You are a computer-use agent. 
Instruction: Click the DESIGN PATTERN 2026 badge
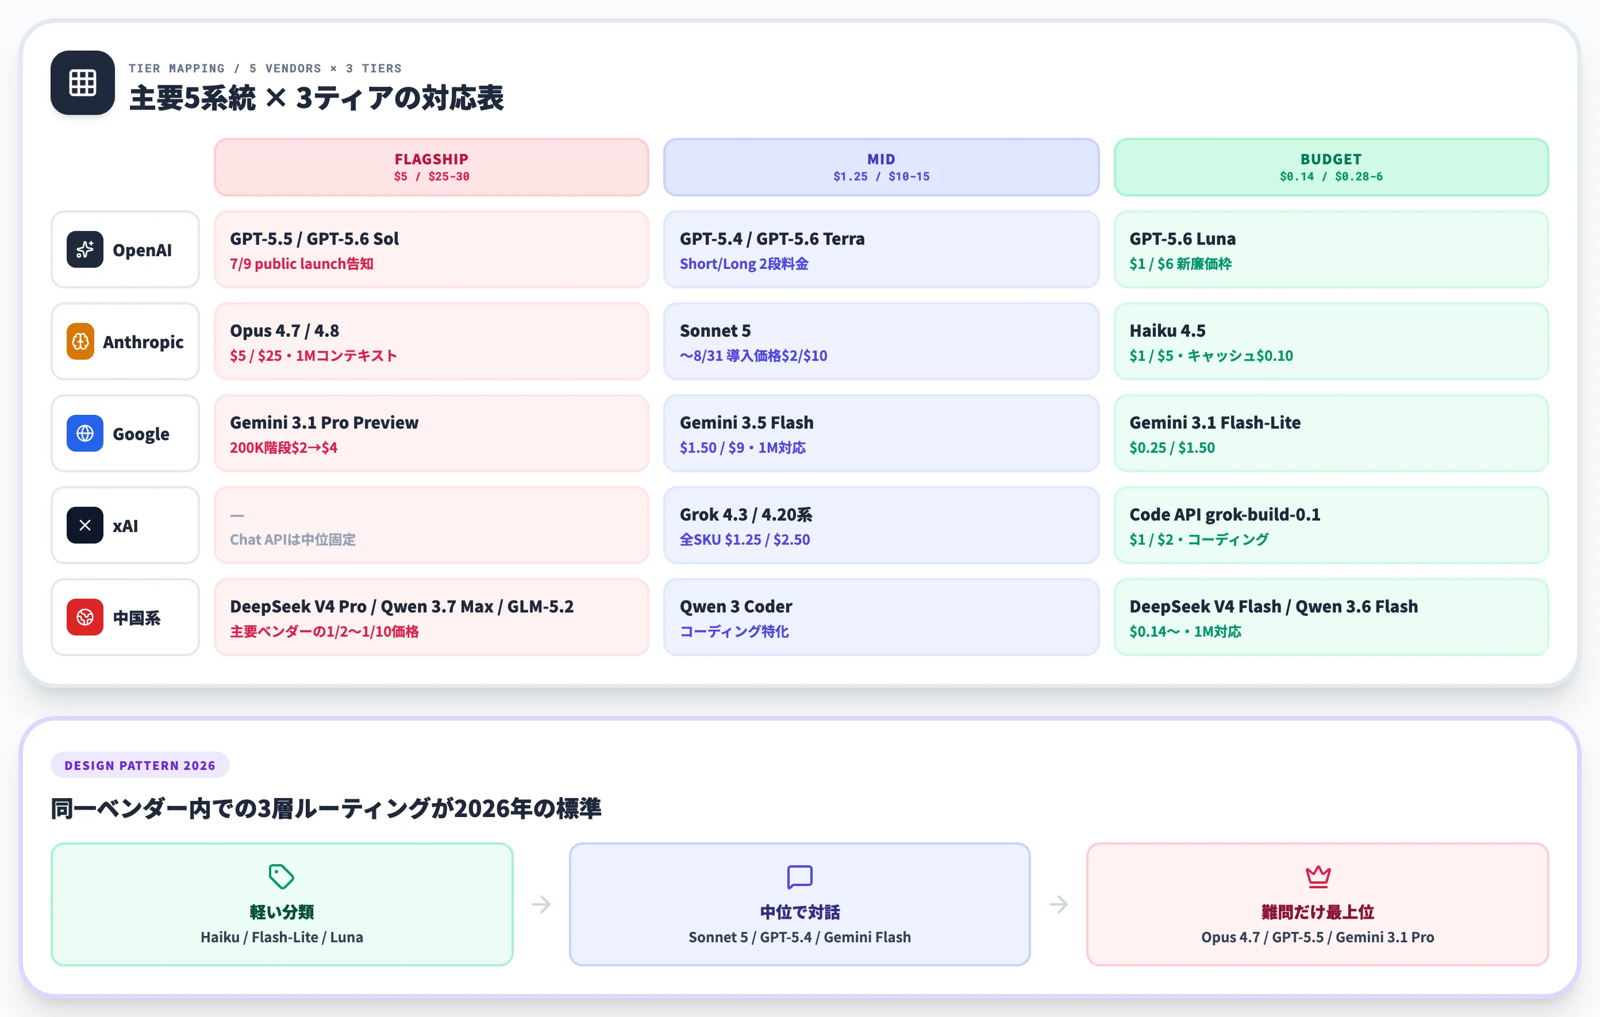pyautogui.click(x=140, y=765)
